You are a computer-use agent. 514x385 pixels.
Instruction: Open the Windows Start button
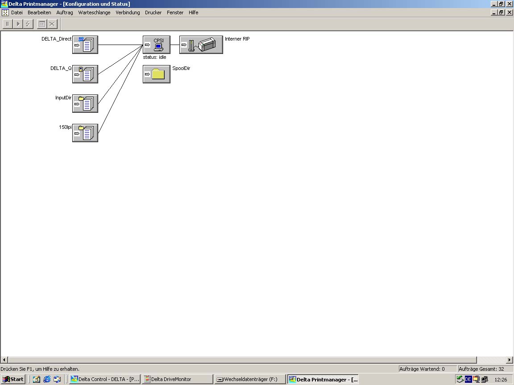coord(13,380)
